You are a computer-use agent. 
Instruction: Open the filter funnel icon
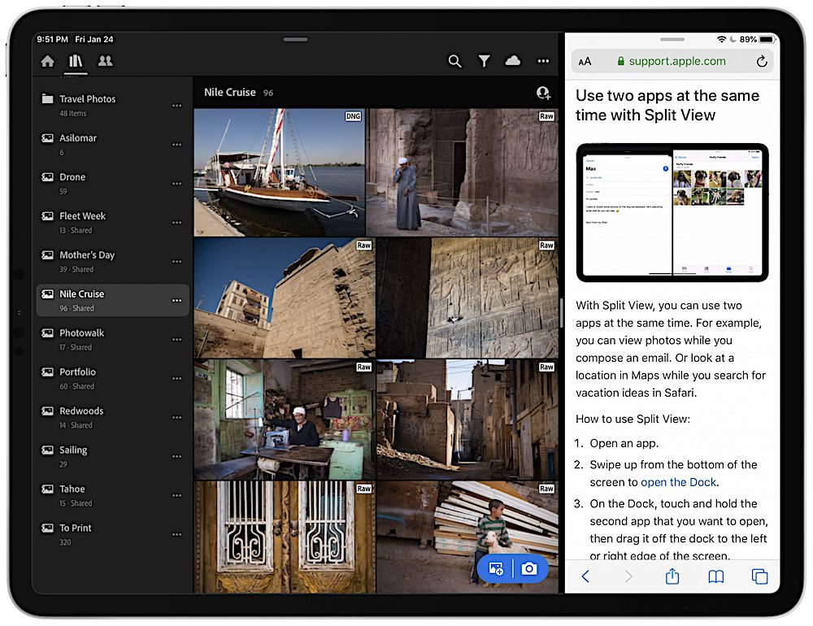point(484,61)
